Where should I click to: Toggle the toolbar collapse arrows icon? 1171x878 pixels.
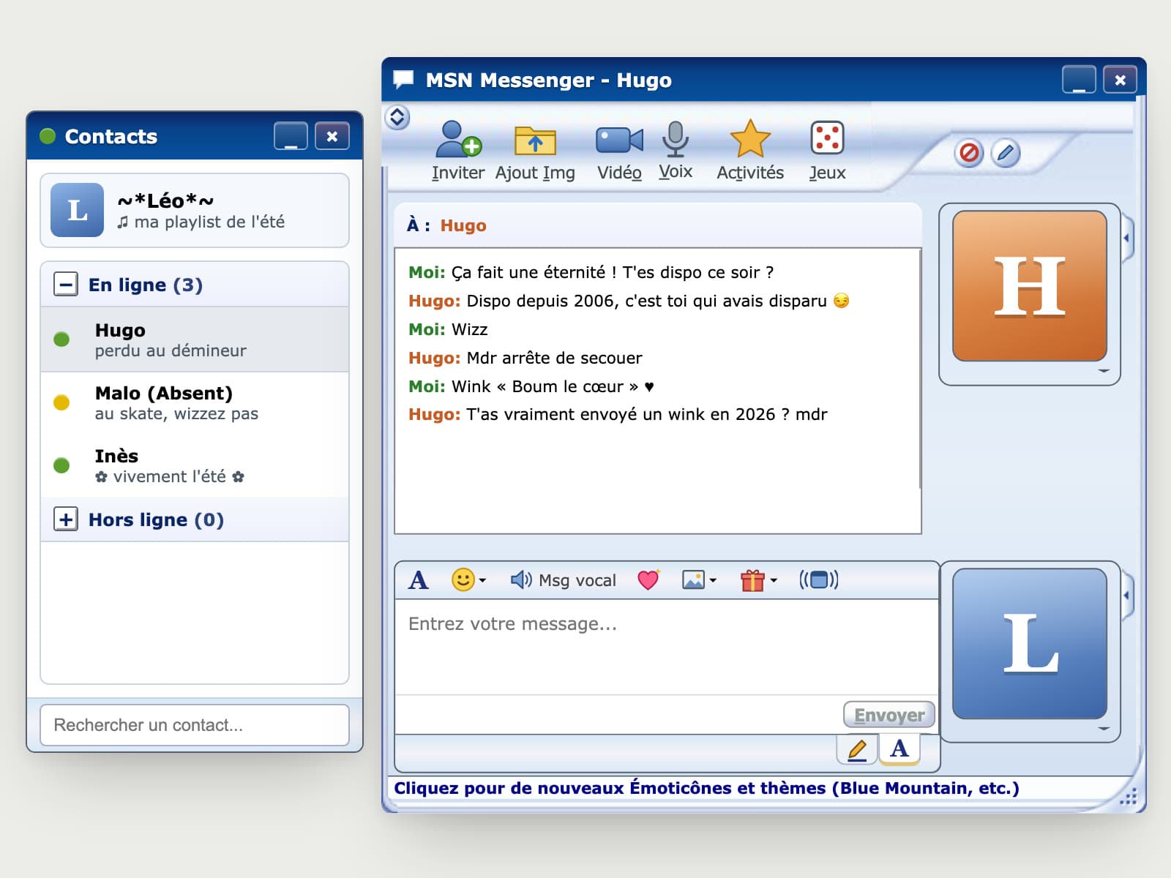397,117
